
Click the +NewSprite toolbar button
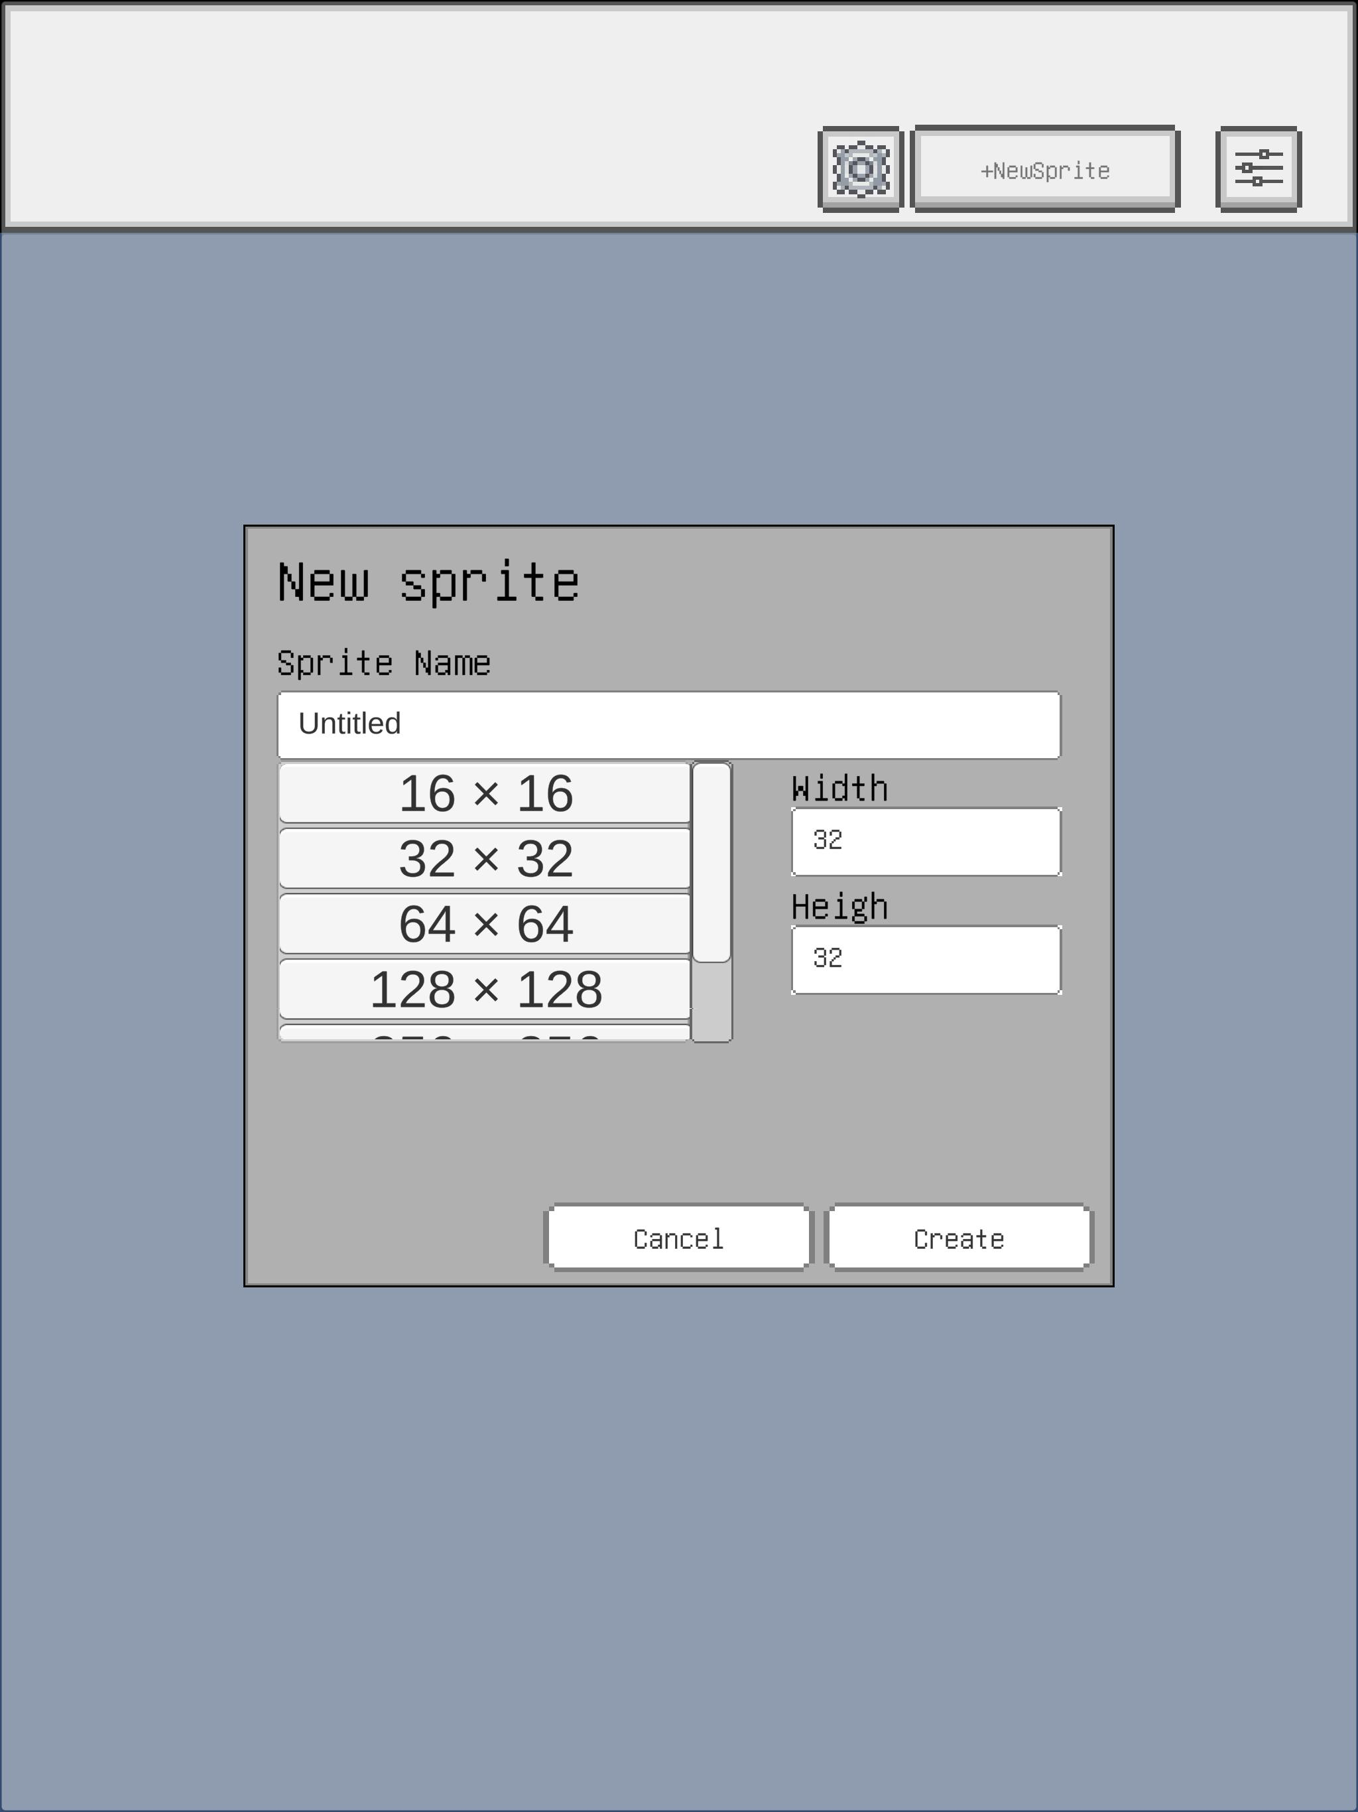(x=1044, y=168)
